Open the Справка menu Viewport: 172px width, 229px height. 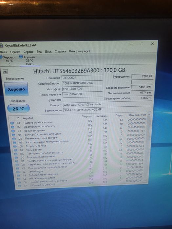pos(60,51)
